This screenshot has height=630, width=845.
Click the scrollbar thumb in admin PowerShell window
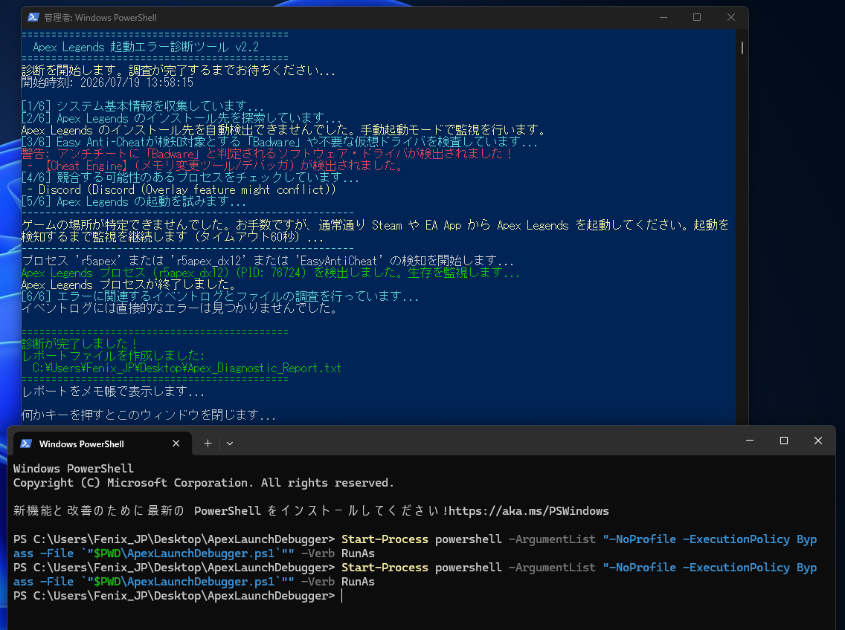pos(742,48)
